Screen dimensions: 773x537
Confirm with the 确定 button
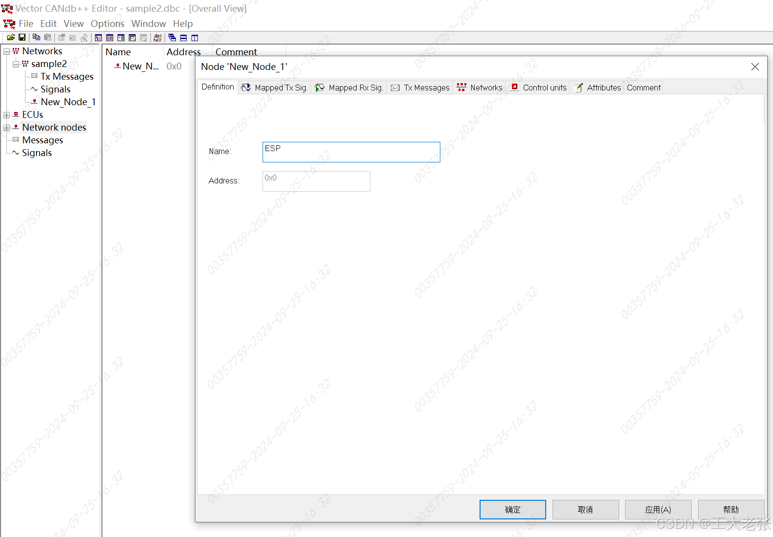click(x=513, y=510)
